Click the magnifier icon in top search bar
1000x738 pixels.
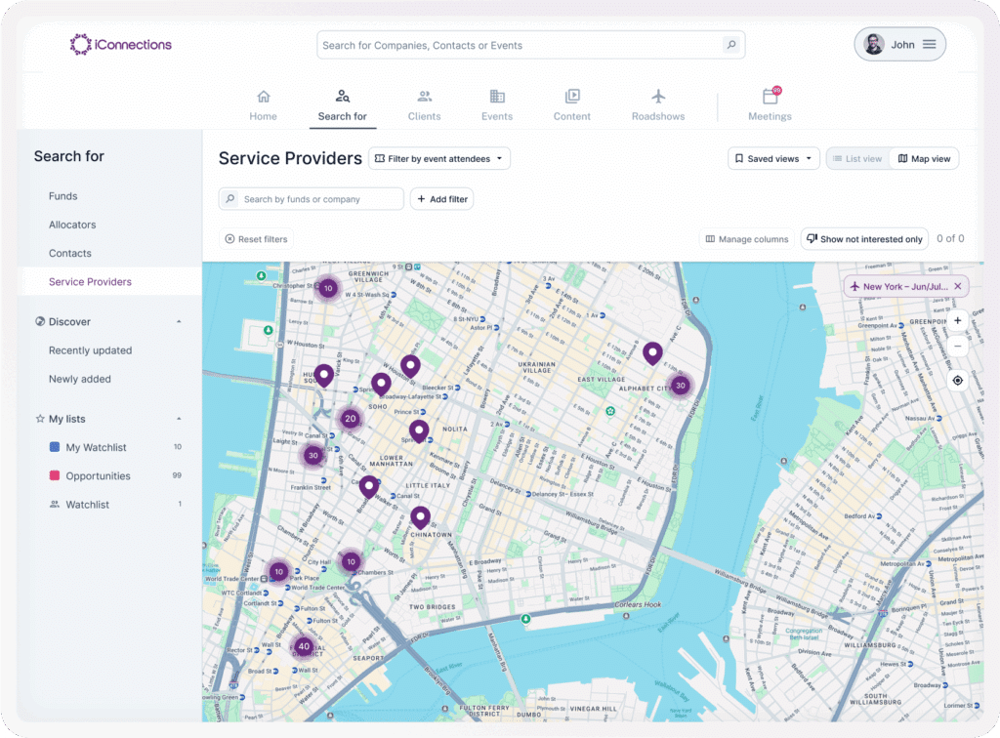[730, 45]
